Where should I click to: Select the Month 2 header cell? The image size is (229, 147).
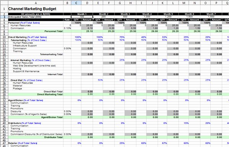click(103, 14)
